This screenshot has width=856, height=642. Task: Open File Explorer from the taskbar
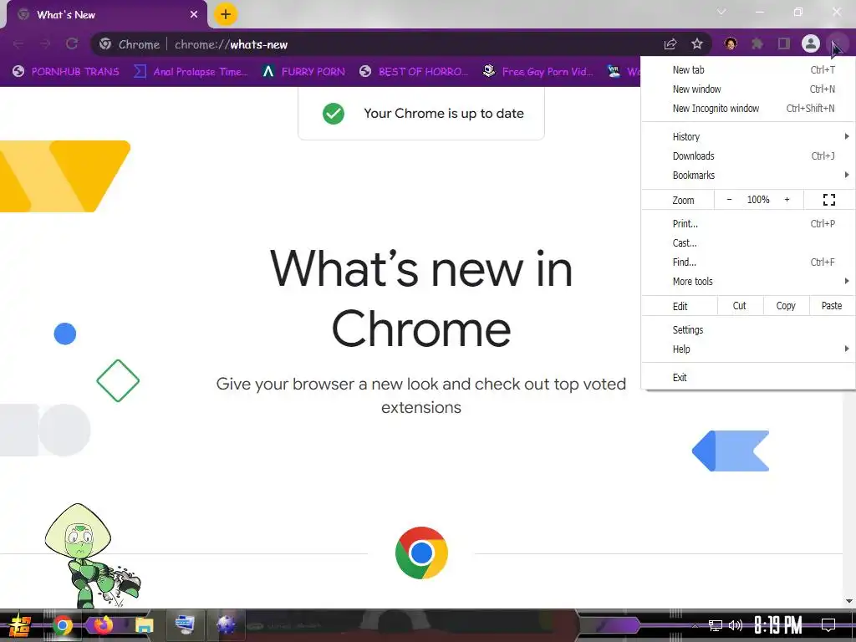tap(144, 625)
